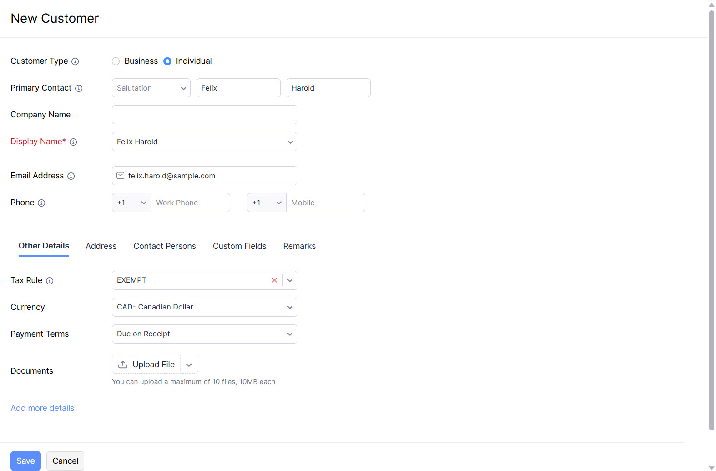Open the Salutation dropdown
The image size is (716, 471).
click(151, 88)
